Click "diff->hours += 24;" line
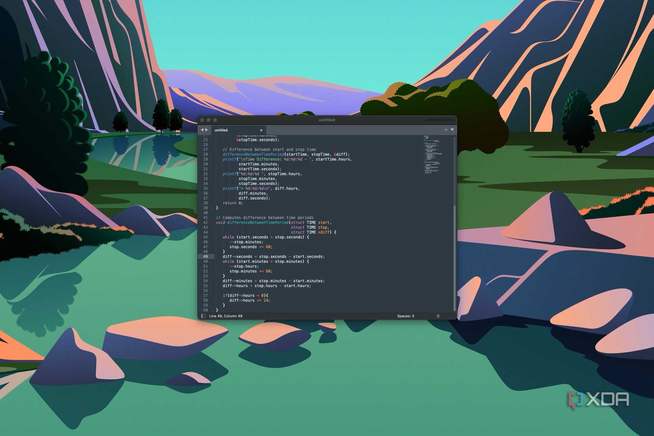This screenshot has height=436, width=654. click(250, 300)
